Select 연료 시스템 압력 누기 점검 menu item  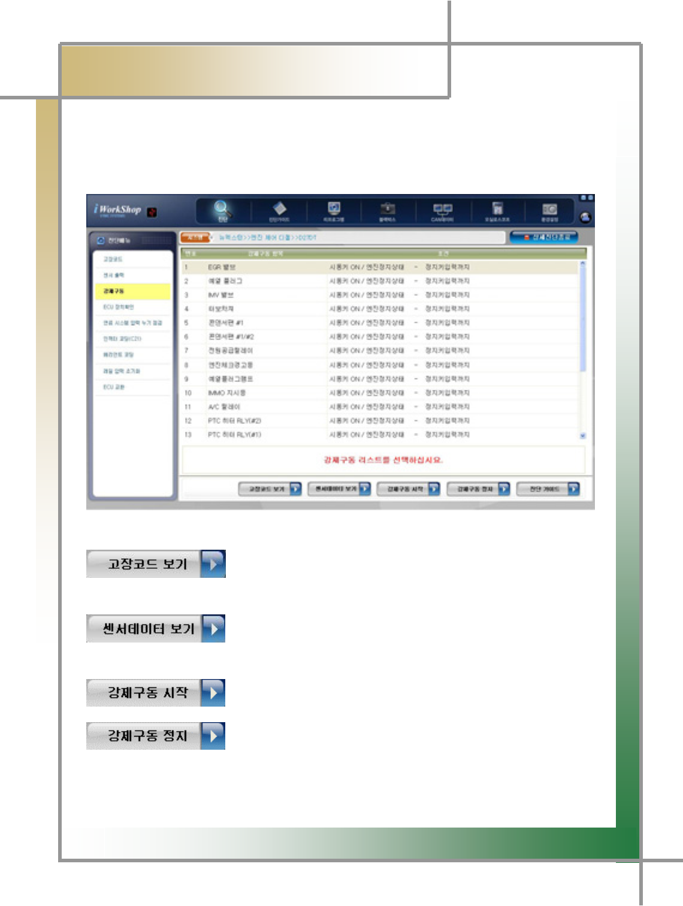132,323
